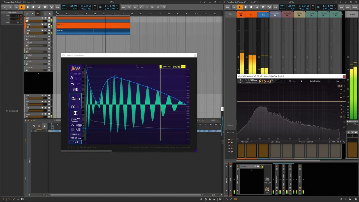Open the Help menu in Pro-Q 3
This screenshot has height=202, width=359.
(337, 81)
